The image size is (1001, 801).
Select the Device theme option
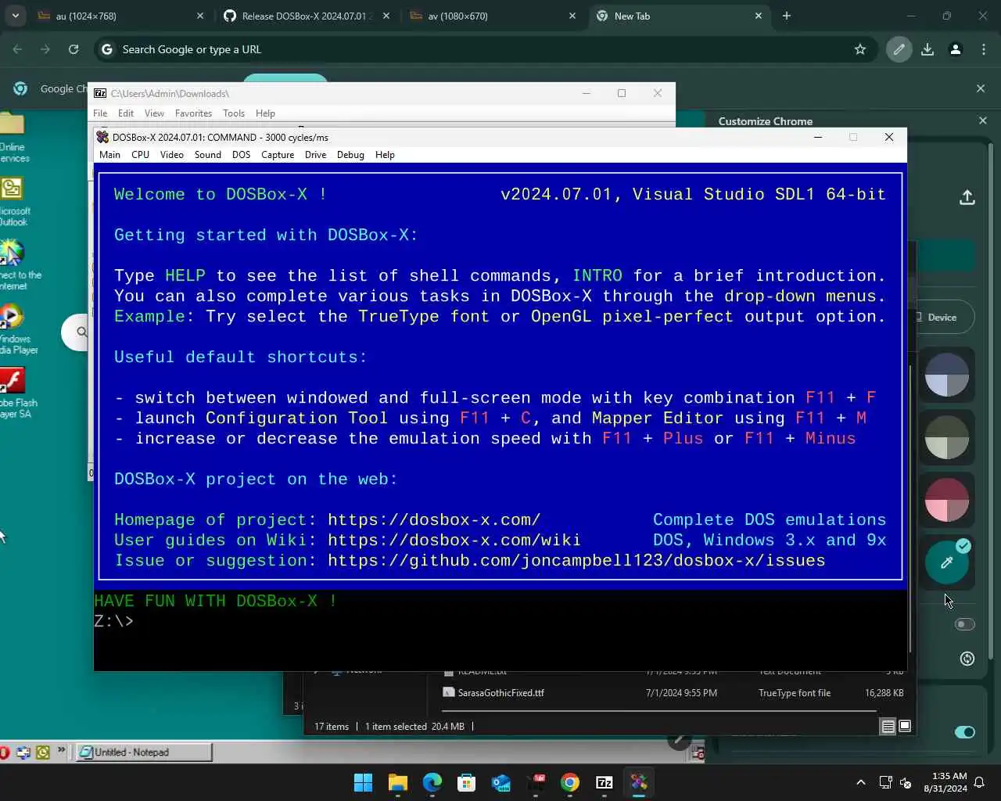coord(944,317)
